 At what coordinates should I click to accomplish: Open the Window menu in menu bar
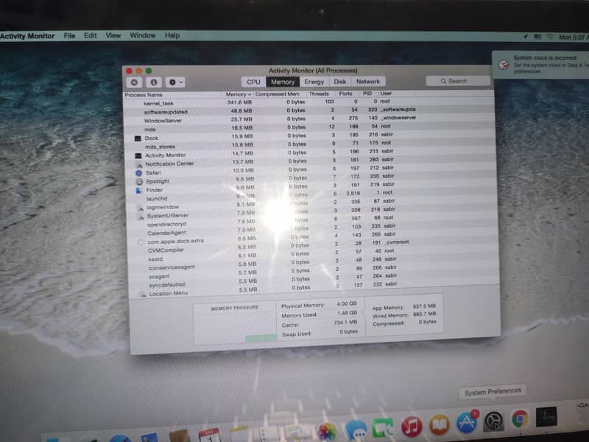[143, 35]
